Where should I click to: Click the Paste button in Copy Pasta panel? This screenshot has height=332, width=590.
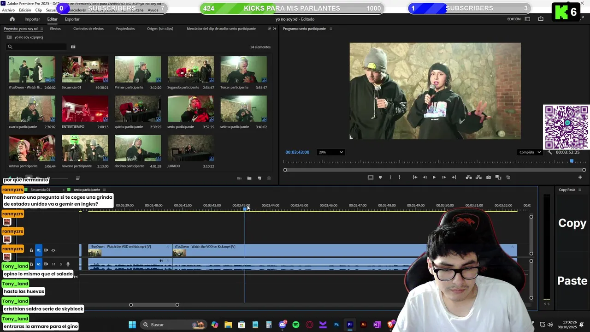pyautogui.click(x=572, y=281)
